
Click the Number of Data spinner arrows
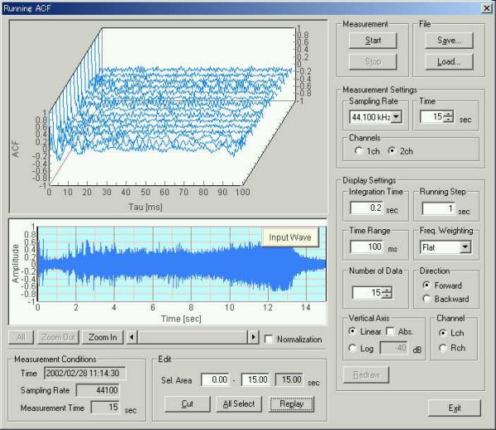[x=387, y=292]
